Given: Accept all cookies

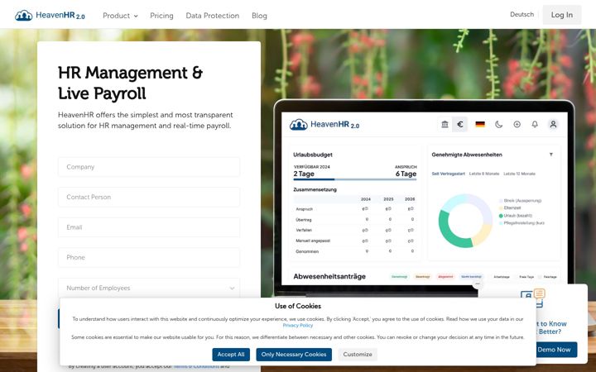Looking at the screenshot, I should pos(231,355).
